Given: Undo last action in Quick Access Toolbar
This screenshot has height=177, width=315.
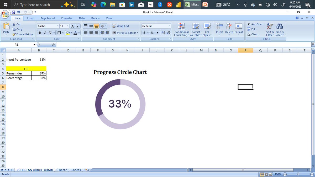Looking at the screenshot, I should [18, 12].
